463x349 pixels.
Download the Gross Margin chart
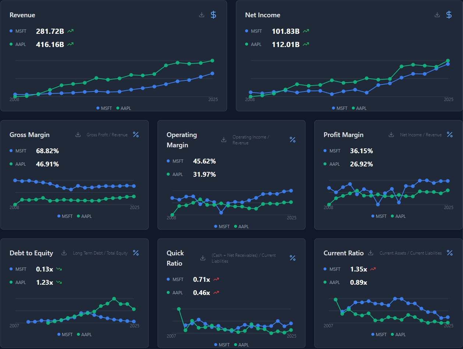tap(78, 134)
